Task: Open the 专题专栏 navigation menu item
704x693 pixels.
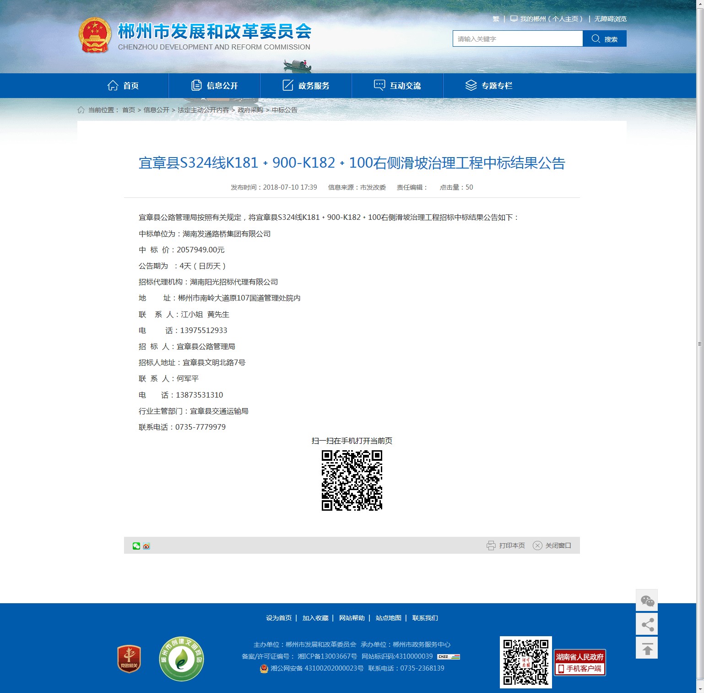Action: click(489, 86)
